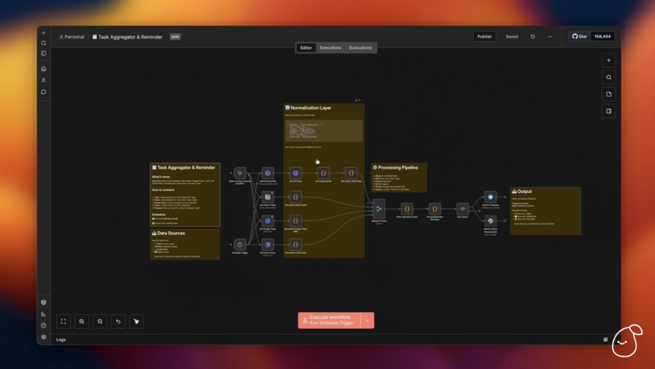This screenshot has width=655, height=369.
Task: Open Chat from the left sidebar
Action: point(44,92)
